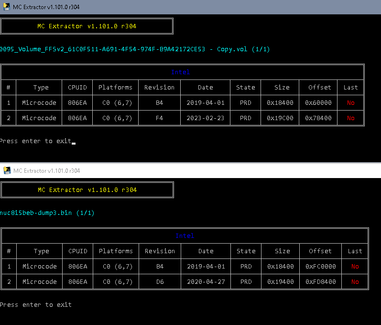Select the Copy.vol filename line
The height and width of the screenshot is (325, 381).
tap(135, 49)
